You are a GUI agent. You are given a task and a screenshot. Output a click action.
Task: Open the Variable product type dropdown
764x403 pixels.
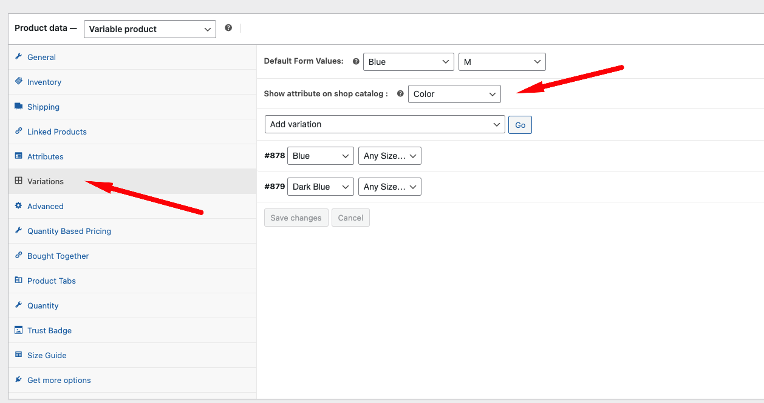click(150, 29)
